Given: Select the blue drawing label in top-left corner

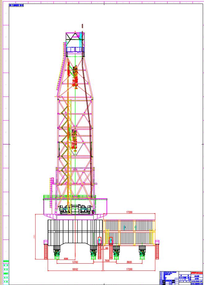Looking at the screenshot, I should [x=16, y=5].
